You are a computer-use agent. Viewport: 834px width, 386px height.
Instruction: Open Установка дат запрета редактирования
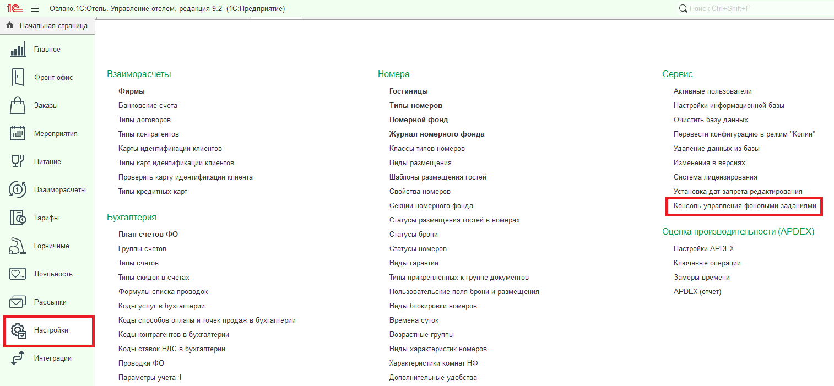click(x=738, y=191)
